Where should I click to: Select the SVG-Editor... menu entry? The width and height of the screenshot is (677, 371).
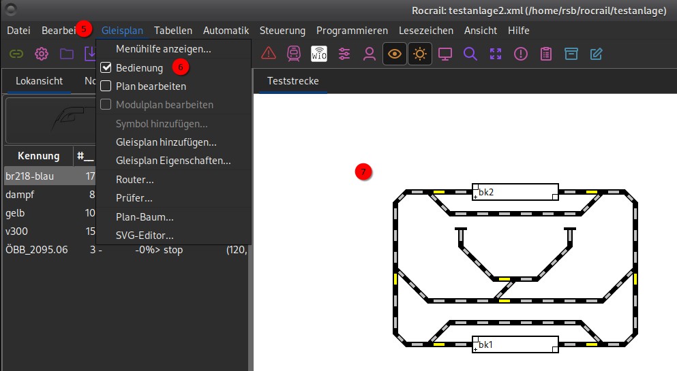coord(145,236)
